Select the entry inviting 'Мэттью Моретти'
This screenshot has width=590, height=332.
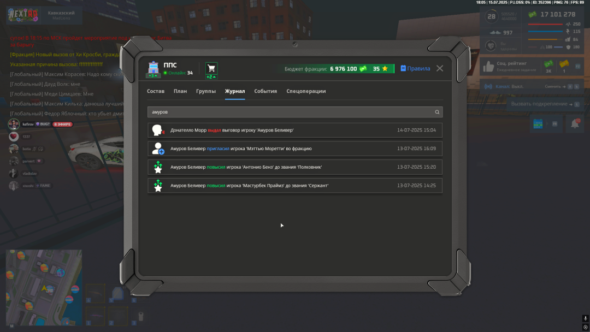tap(295, 149)
